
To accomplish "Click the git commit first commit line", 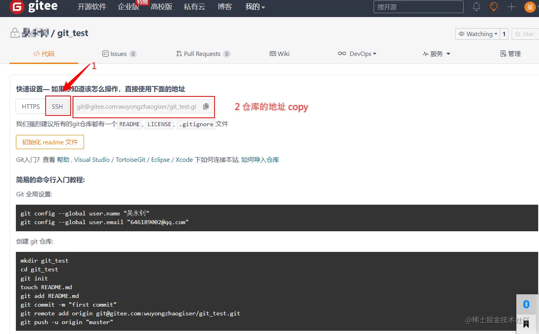I will [69, 305].
